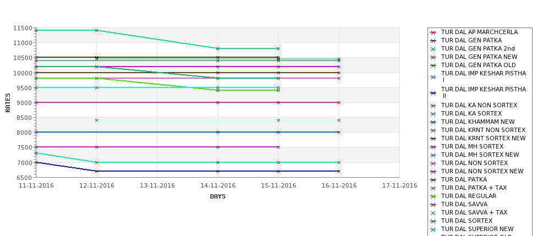Click the TUR DAL REGULAR legend marker
This screenshot has width=537, height=236.
coord(433,196)
